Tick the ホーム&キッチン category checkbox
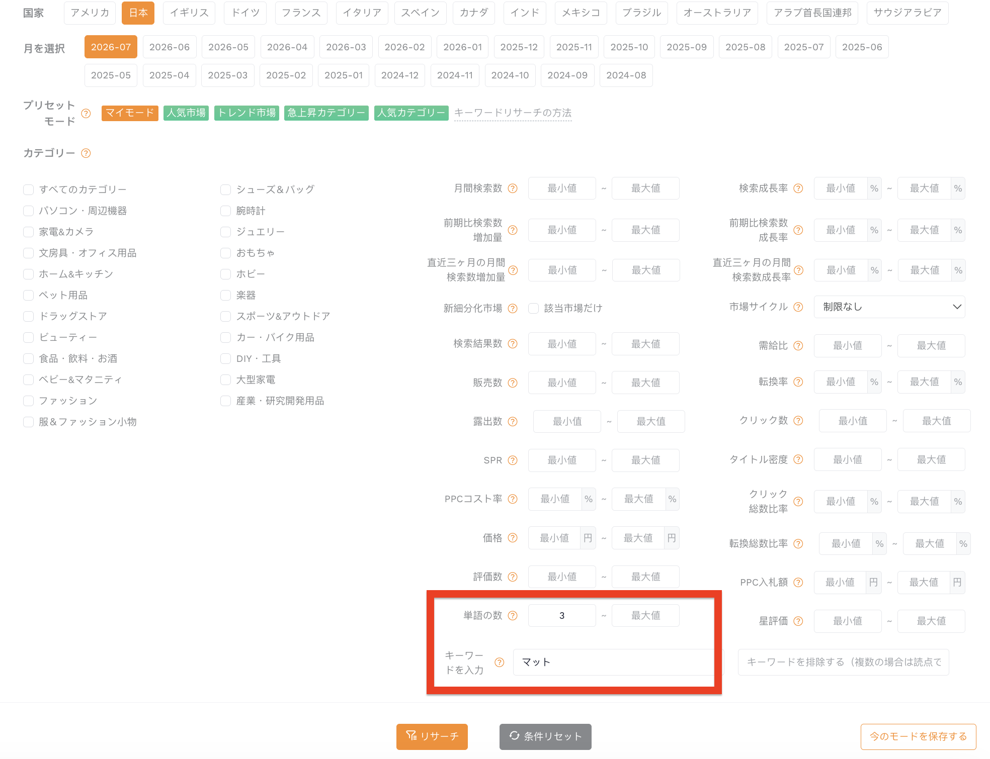This screenshot has width=990, height=759. tap(29, 274)
